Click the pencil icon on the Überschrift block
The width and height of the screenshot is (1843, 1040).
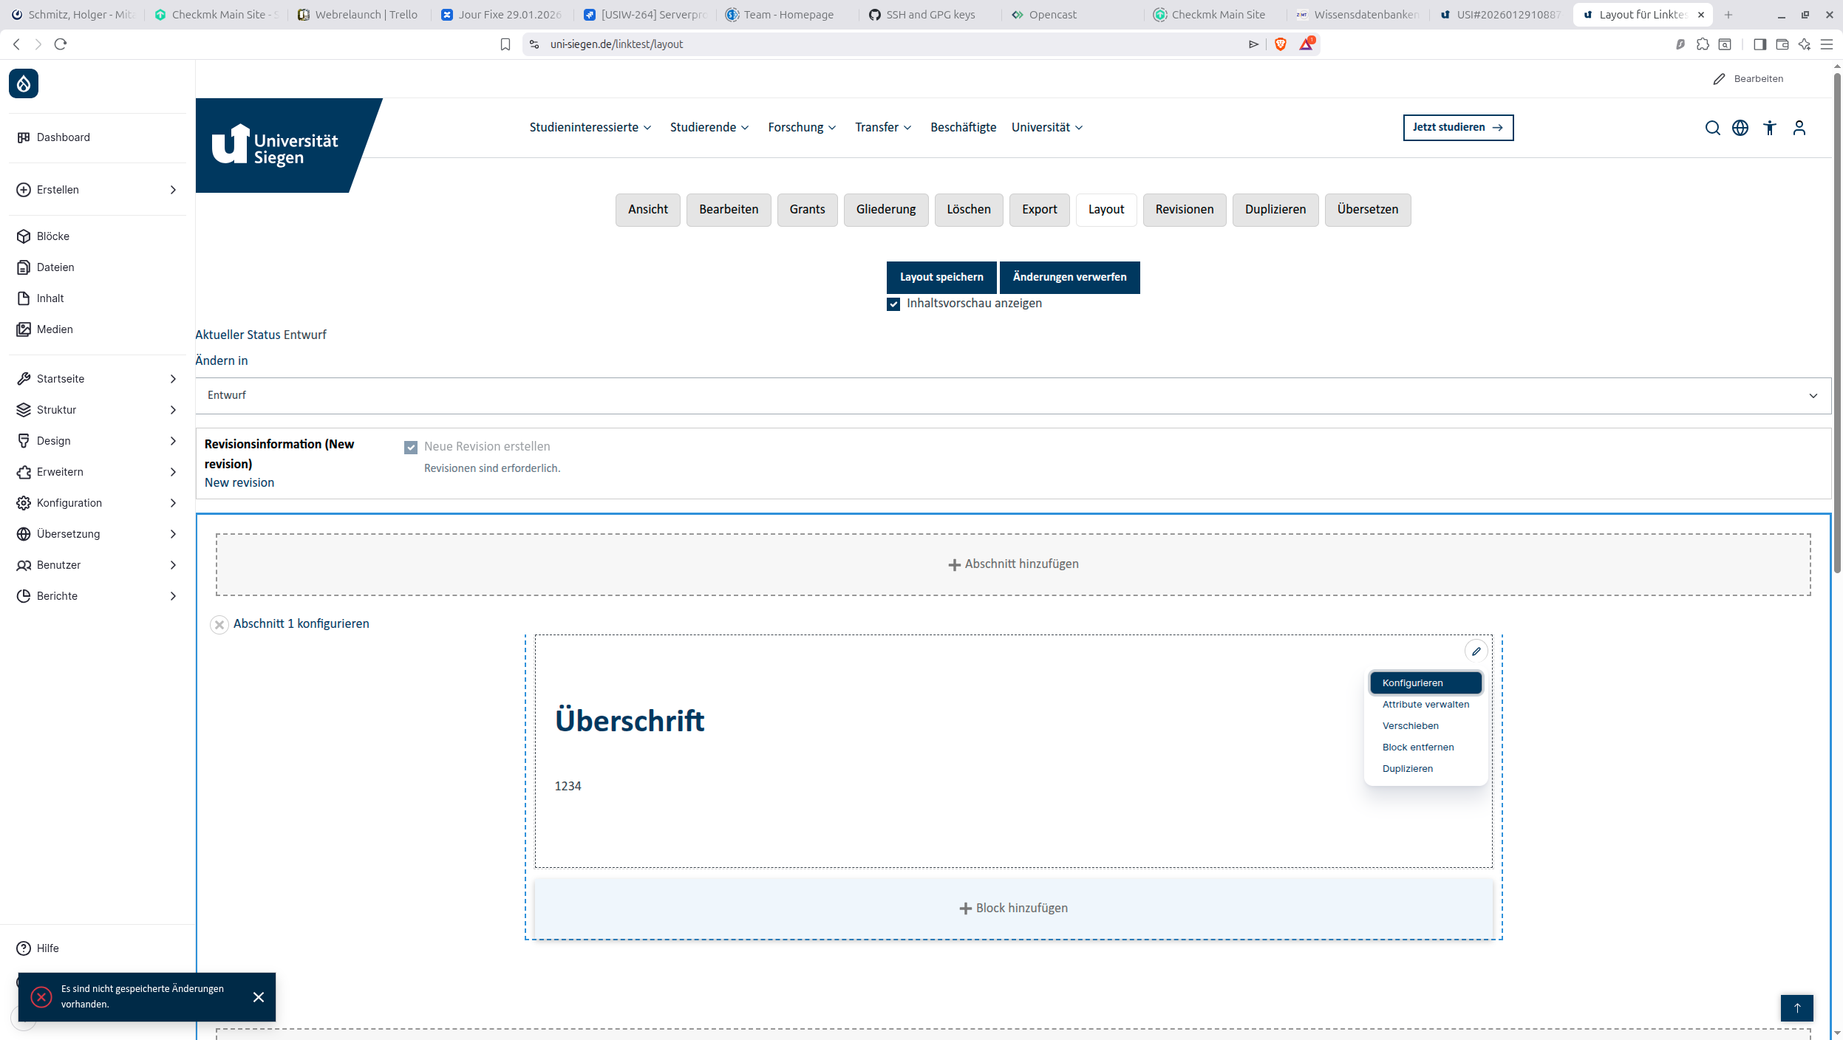coord(1476,651)
